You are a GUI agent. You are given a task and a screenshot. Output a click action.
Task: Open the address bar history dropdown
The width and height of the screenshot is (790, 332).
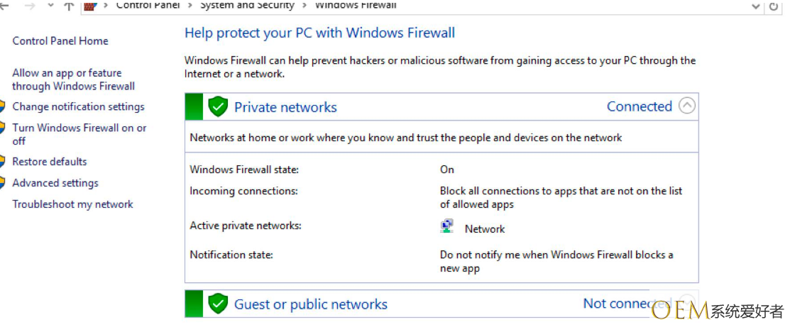coord(755,6)
